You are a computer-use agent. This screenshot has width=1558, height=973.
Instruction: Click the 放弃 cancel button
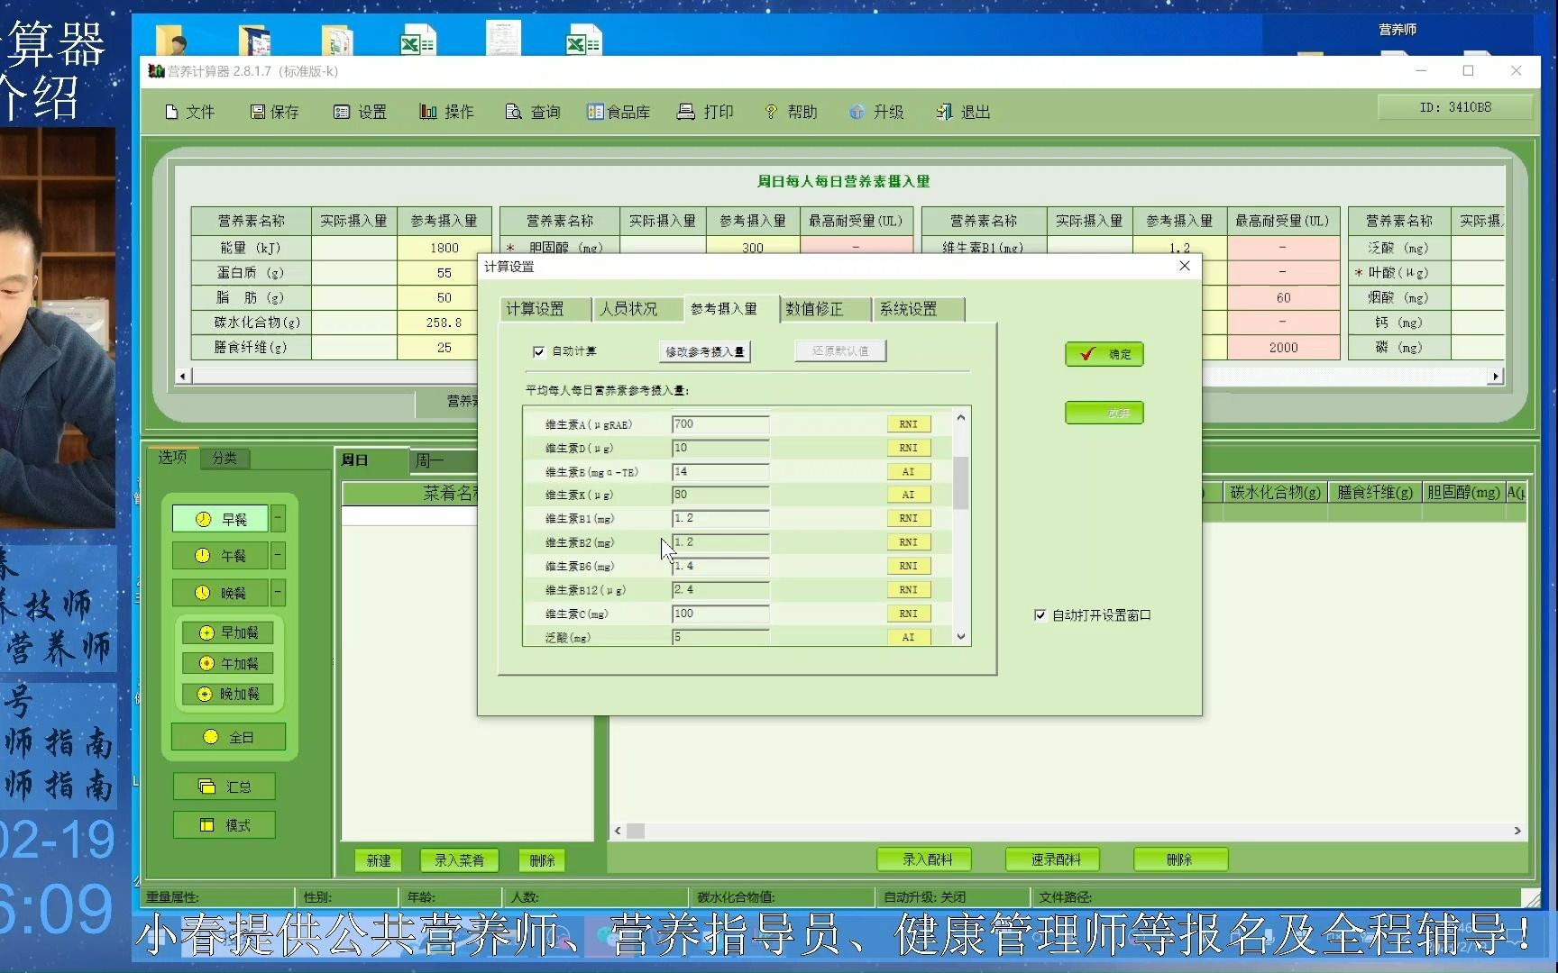tap(1104, 413)
